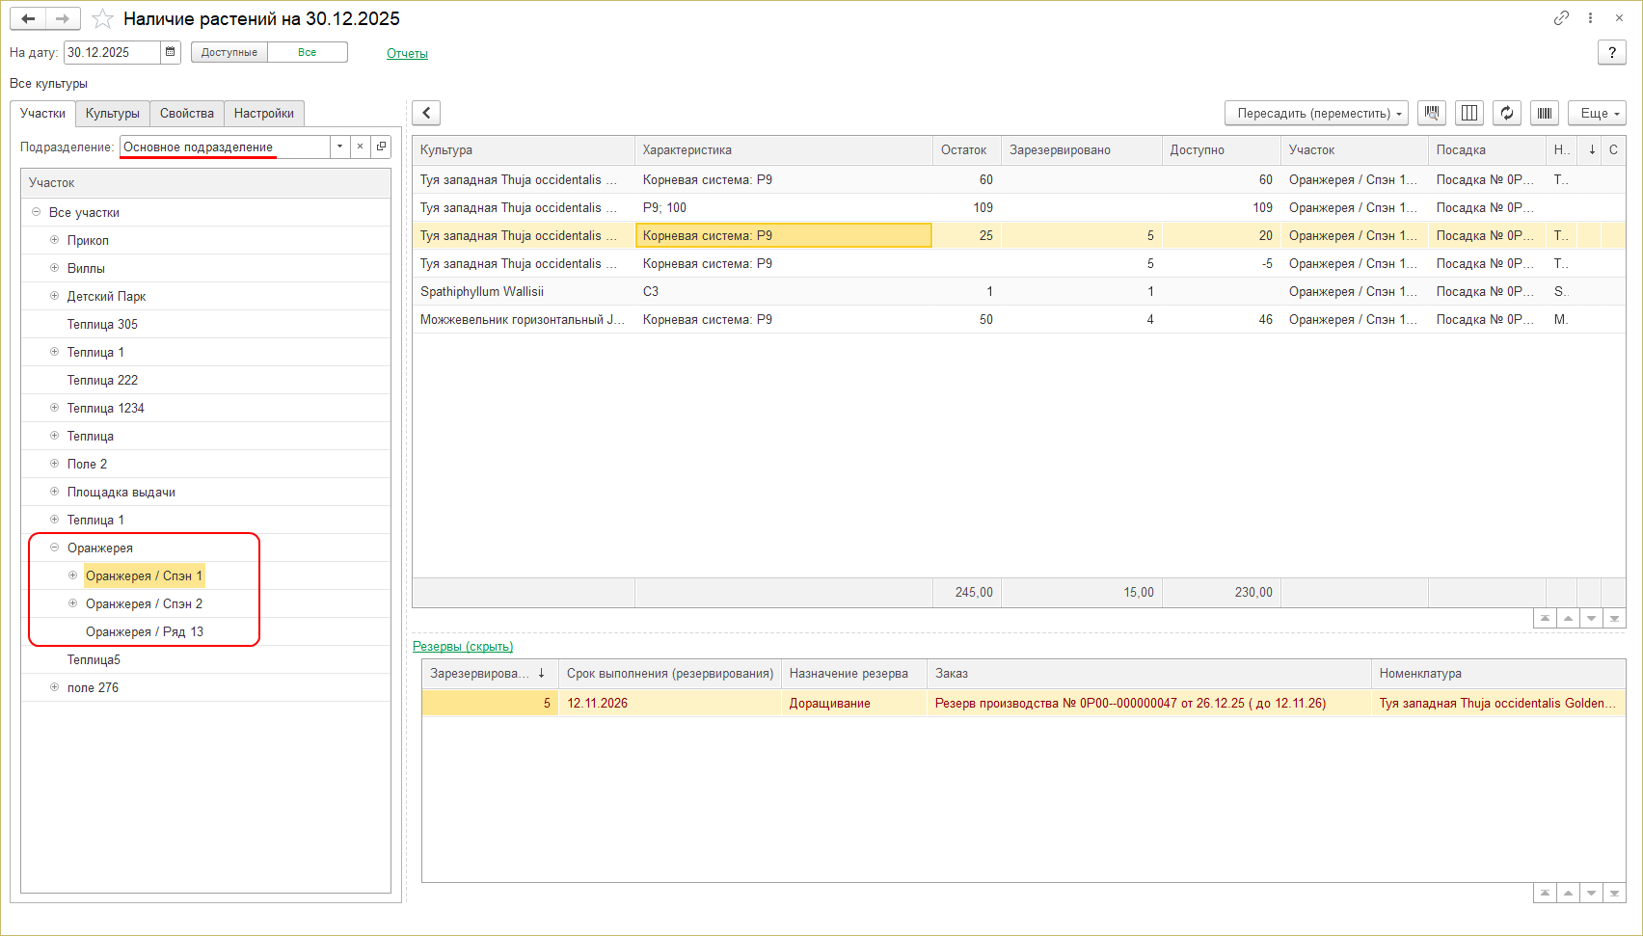Collapse left panel with chevron button

(426, 113)
